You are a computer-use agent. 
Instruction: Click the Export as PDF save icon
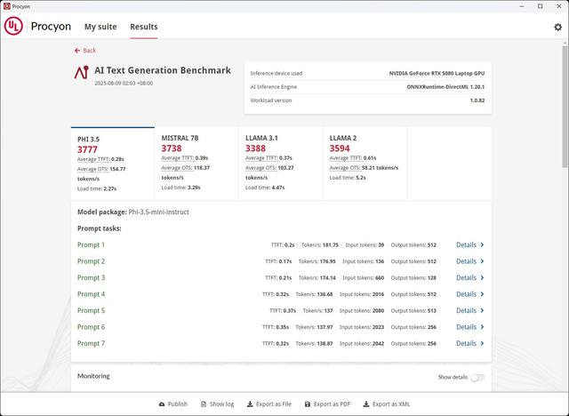tap(308, 404)
